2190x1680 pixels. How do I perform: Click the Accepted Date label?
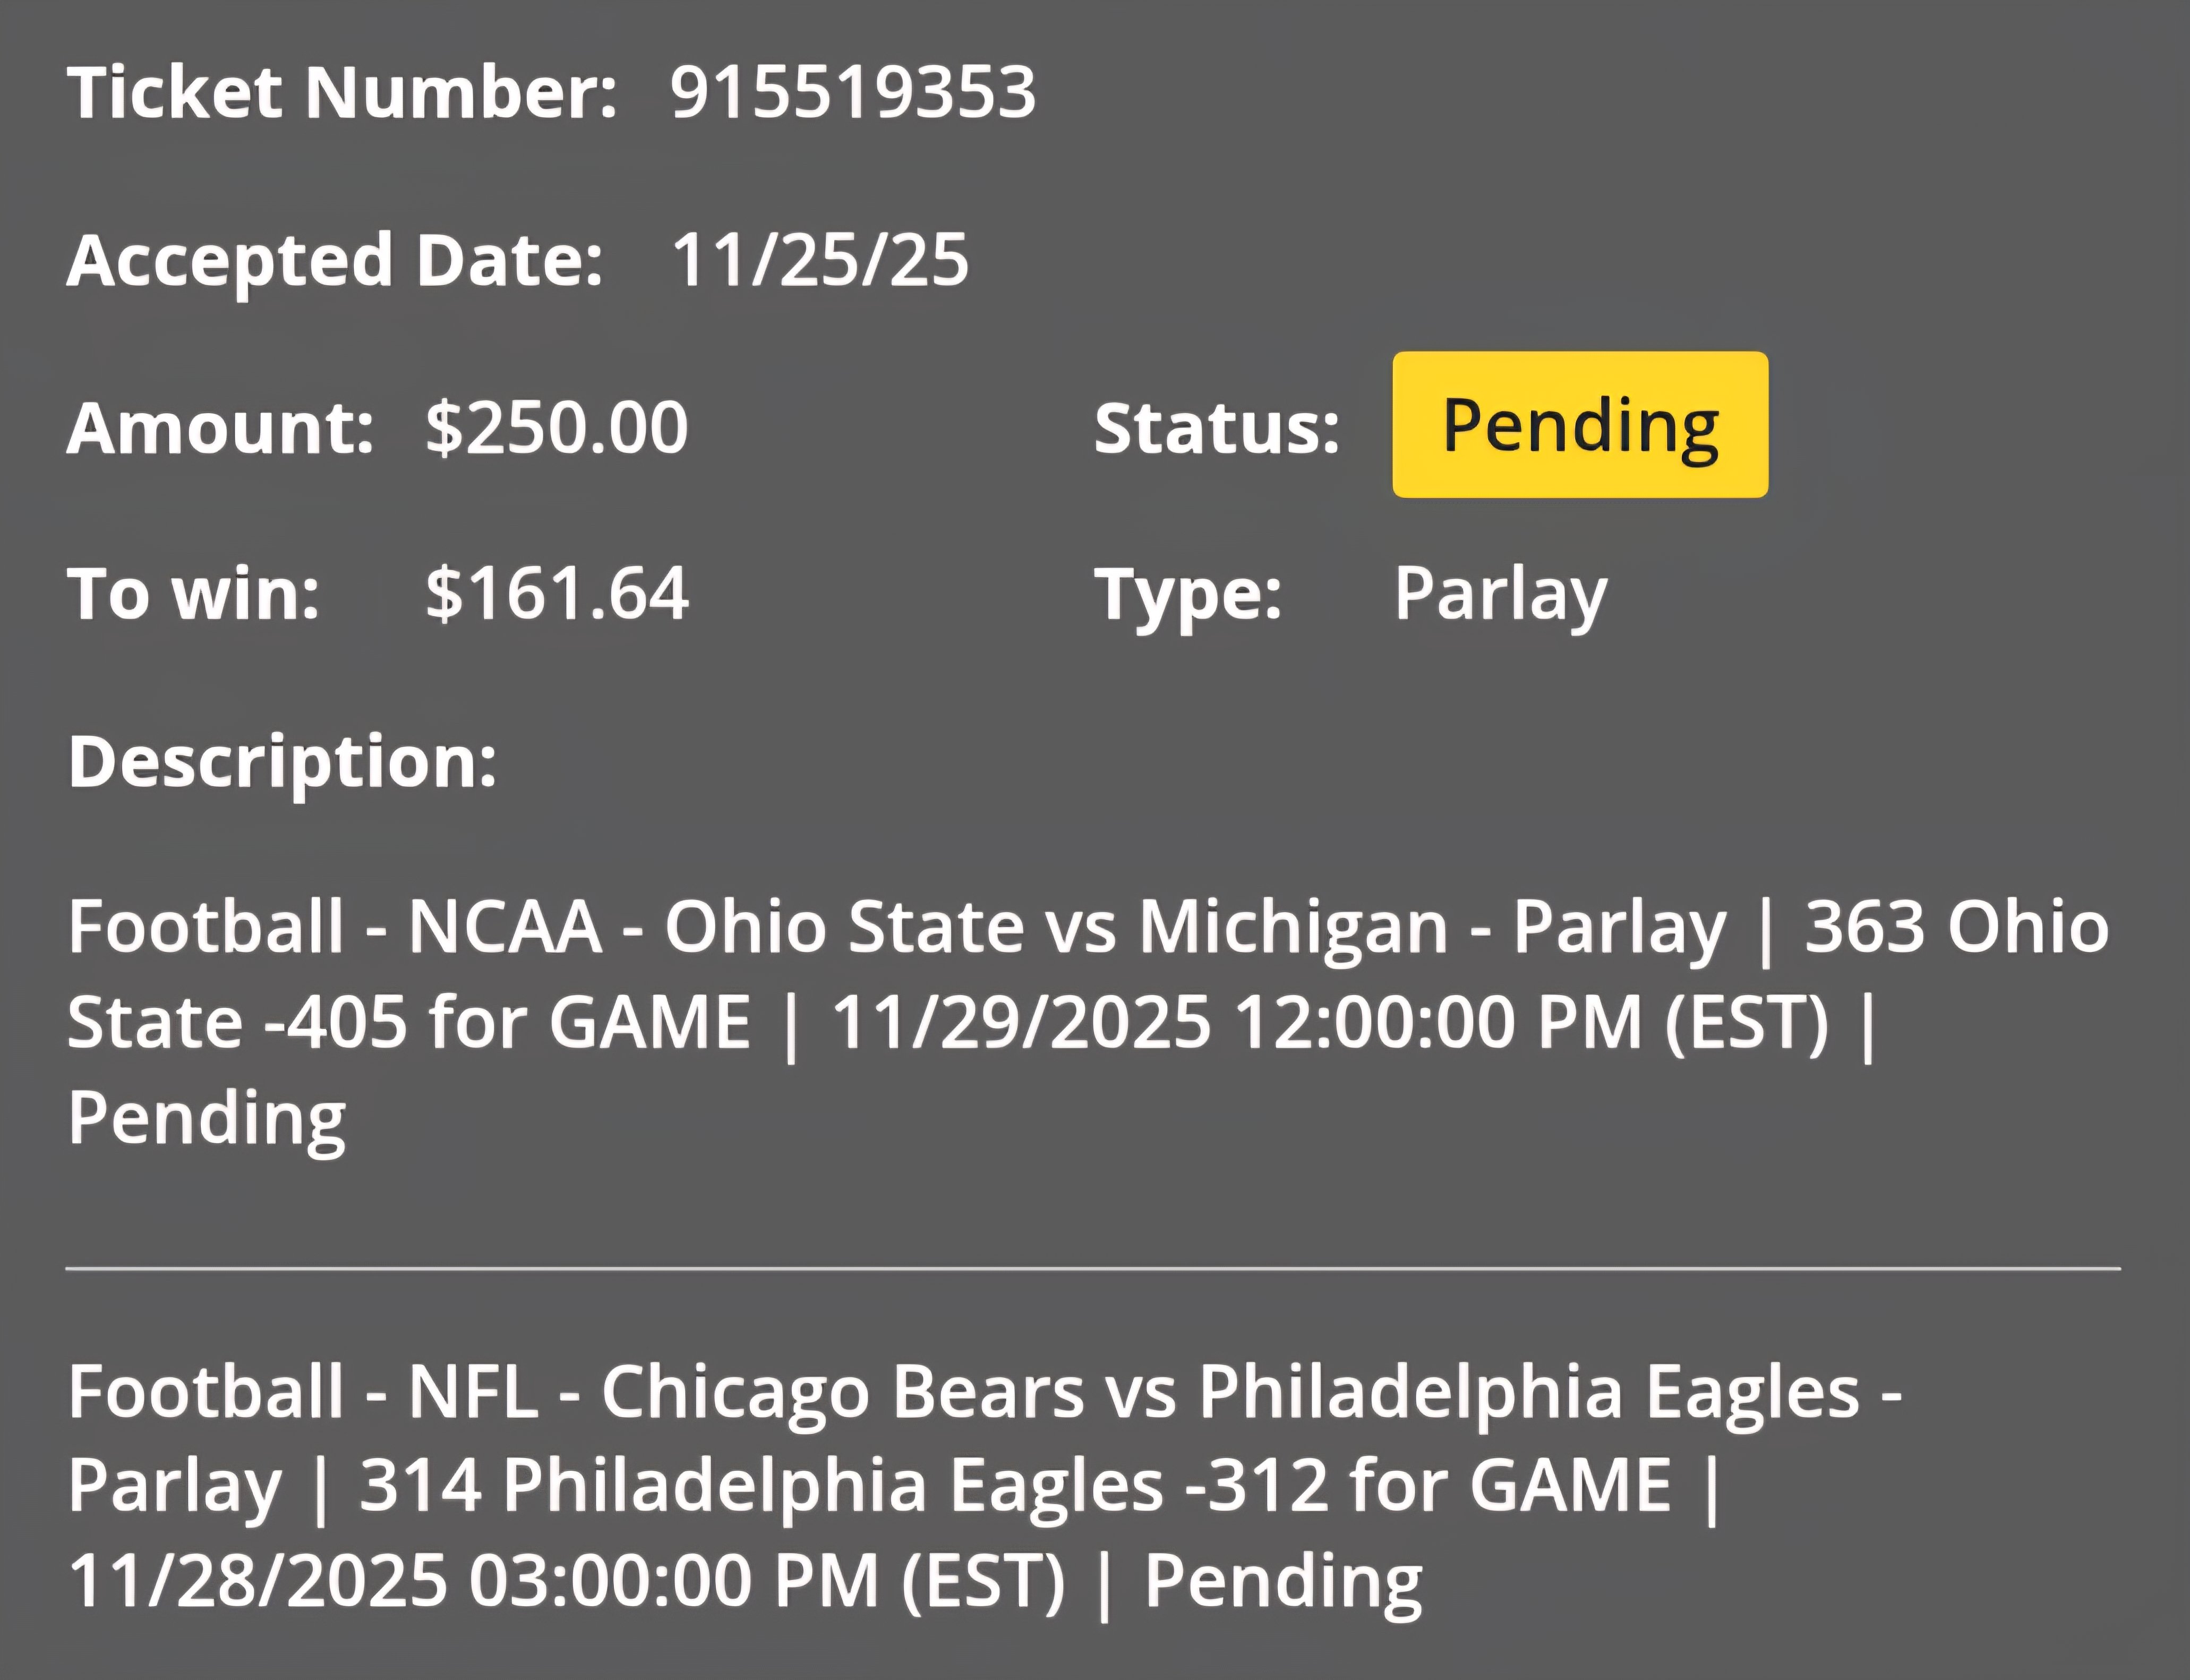click(335, 260)
